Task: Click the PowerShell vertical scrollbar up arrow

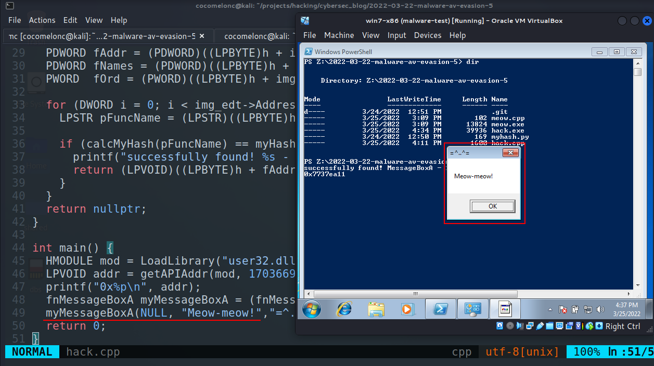Action: coord(637,63)
